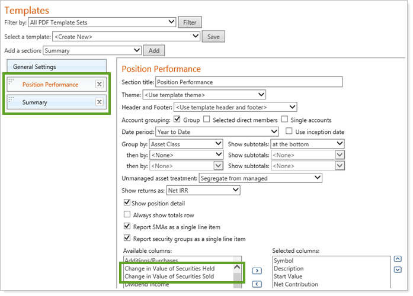Click the Filter button
The height and width of the screenshot is (296, 413).
pos(190,22)
